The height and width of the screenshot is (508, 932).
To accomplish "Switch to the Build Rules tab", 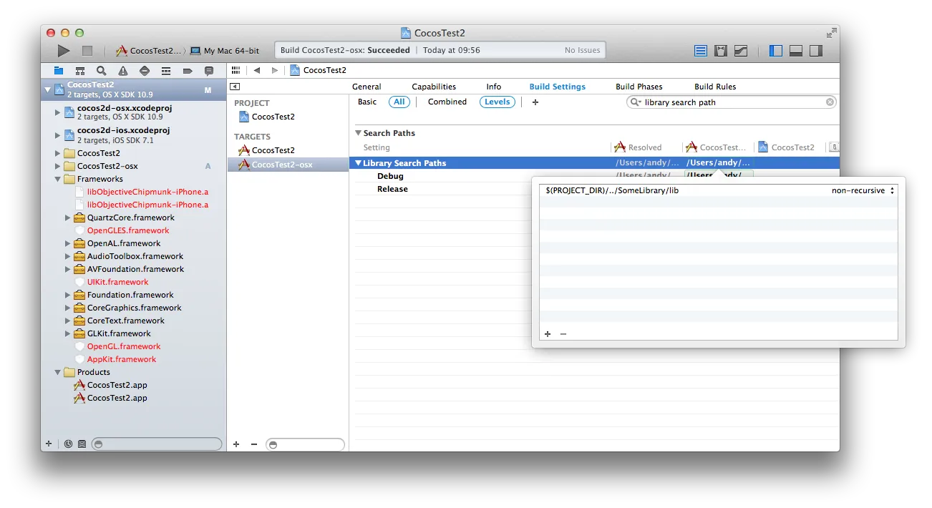I will pyautogui.click(x=715, y=87).
